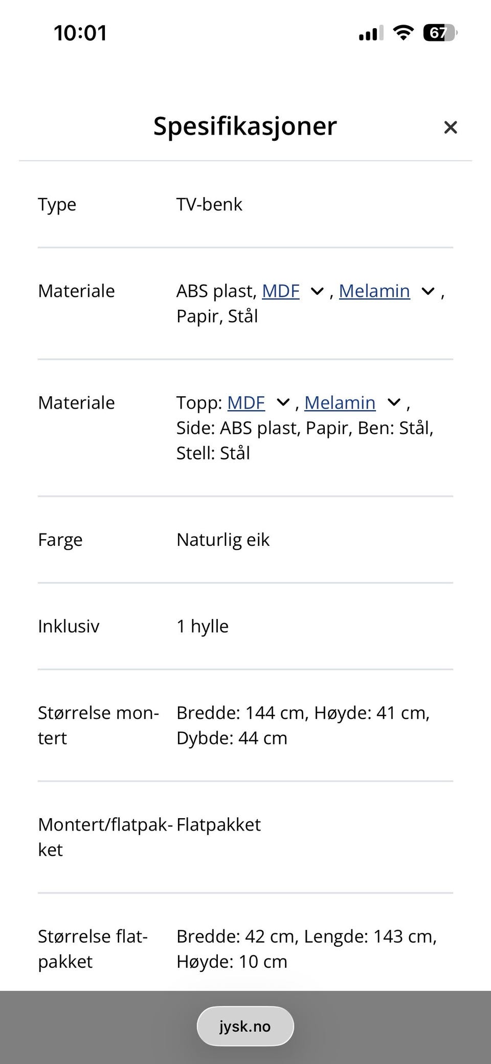Tap the 10:01 clock in status bar
Viewport: 491px width, 1064px height.
click(80, 33)
